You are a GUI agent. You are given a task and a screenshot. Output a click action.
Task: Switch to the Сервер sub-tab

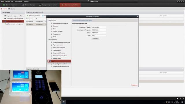tap(4, 9)
